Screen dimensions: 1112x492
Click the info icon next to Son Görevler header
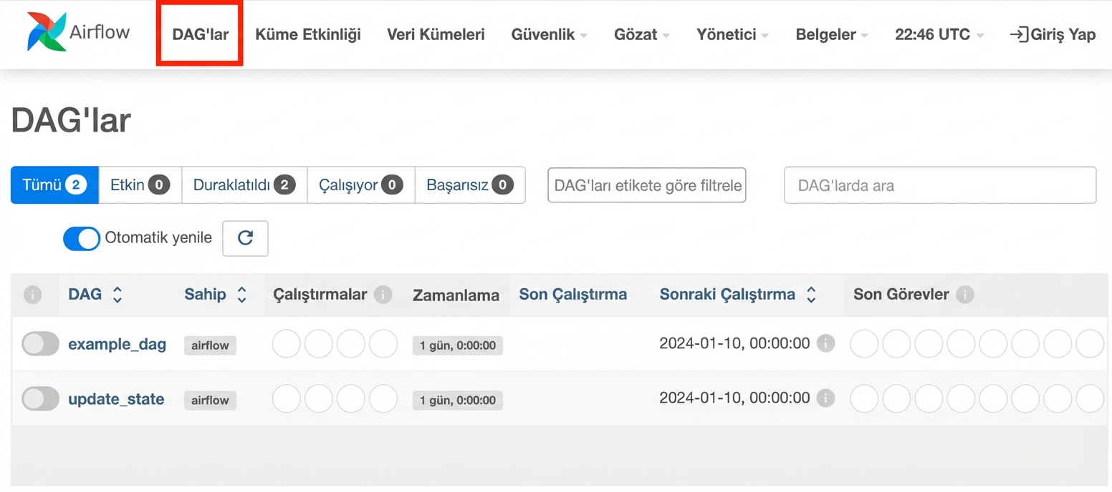point(965,293)
